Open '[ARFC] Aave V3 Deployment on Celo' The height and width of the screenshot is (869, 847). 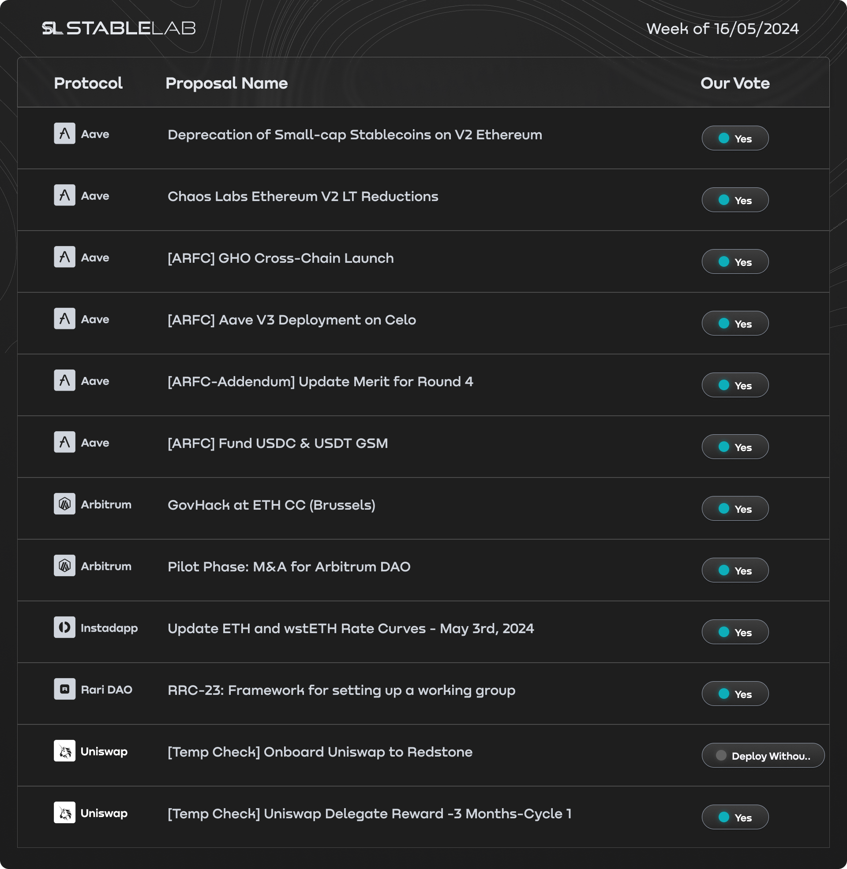coord(292,320)
